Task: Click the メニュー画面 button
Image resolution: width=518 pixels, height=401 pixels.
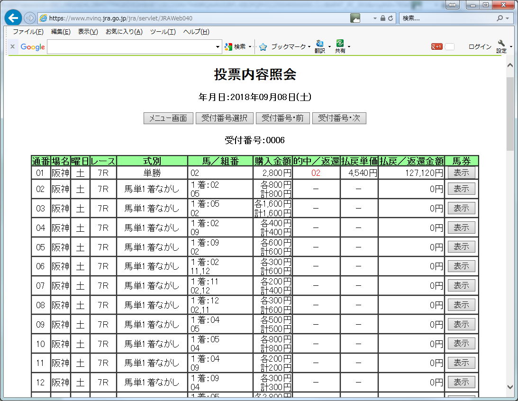Action: [x=168, y=118]
